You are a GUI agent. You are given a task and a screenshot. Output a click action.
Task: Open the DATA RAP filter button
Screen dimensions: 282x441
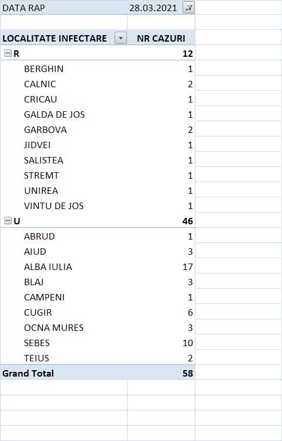click(188, 8)
